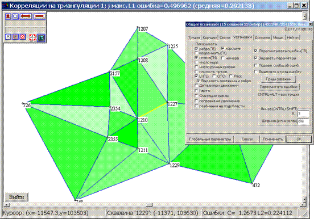Select well node 1229 on the triangulation
The image size is (314, 219).
pyautogui.click(x=169, y=163)
